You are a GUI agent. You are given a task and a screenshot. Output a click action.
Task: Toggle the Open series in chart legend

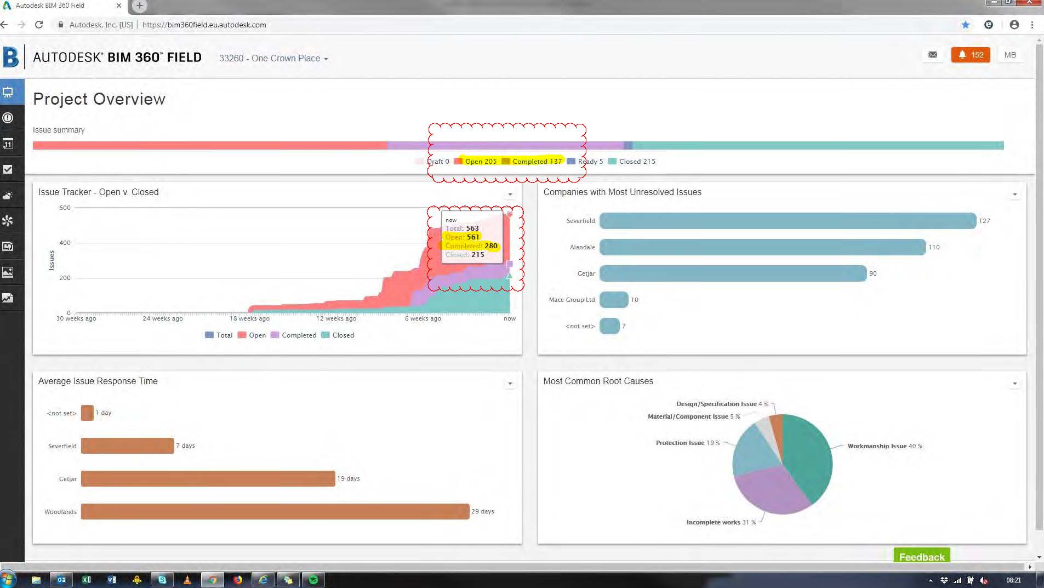click(253, 335)
